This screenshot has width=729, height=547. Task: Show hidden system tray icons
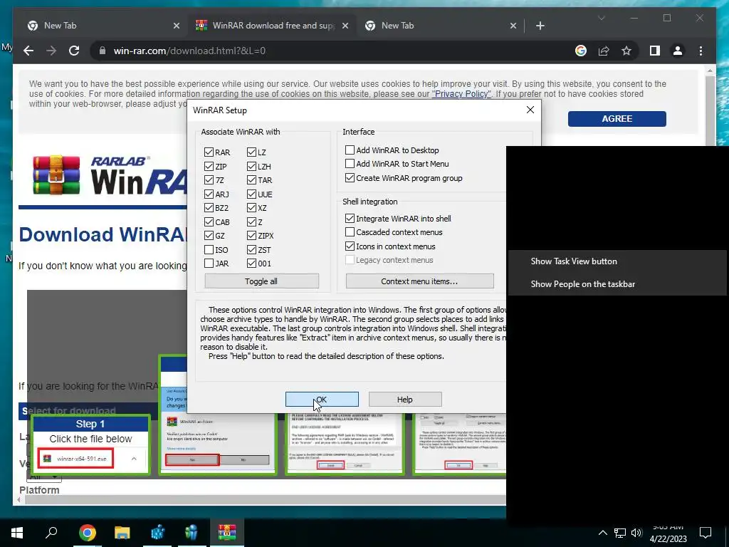coord(602,533)
